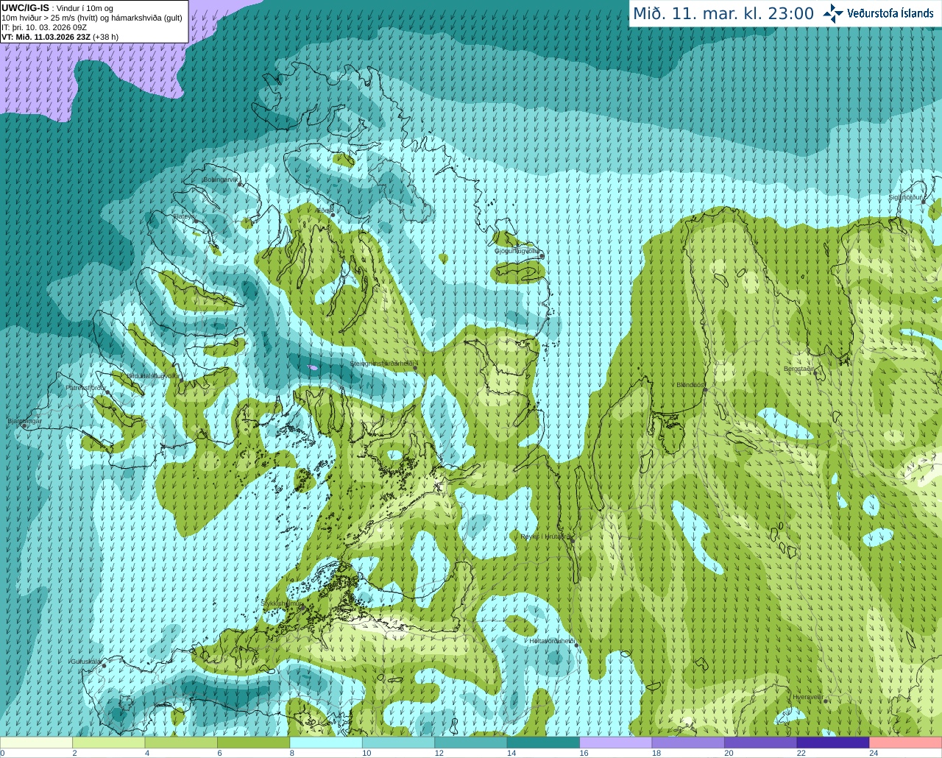Click the Stykkishólmur station label
This screenshot has height=758, width=942.
click(x=282, y=603)
